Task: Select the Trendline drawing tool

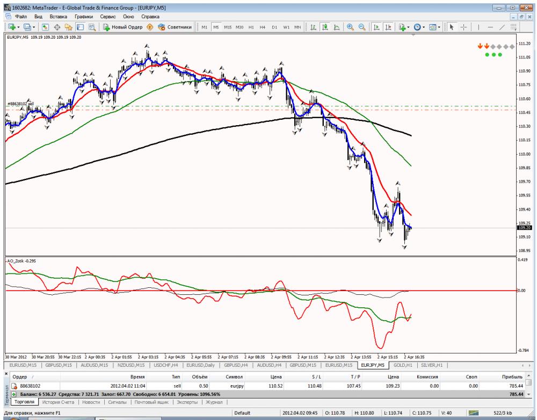Action: [x=502, y=27]
